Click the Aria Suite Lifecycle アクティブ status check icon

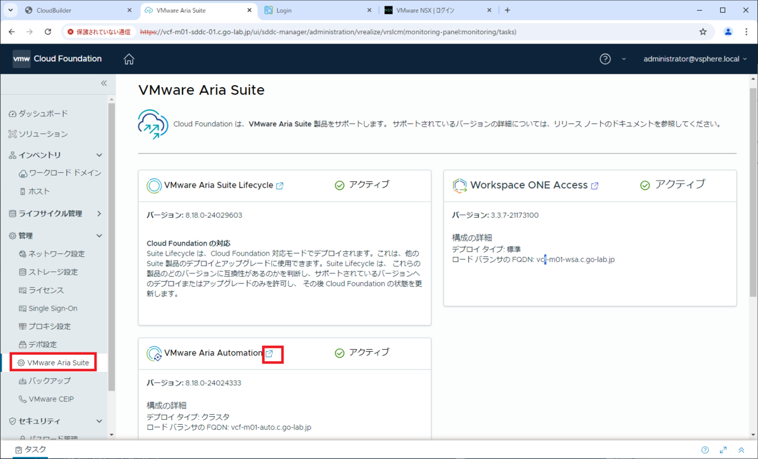point(339,186)
